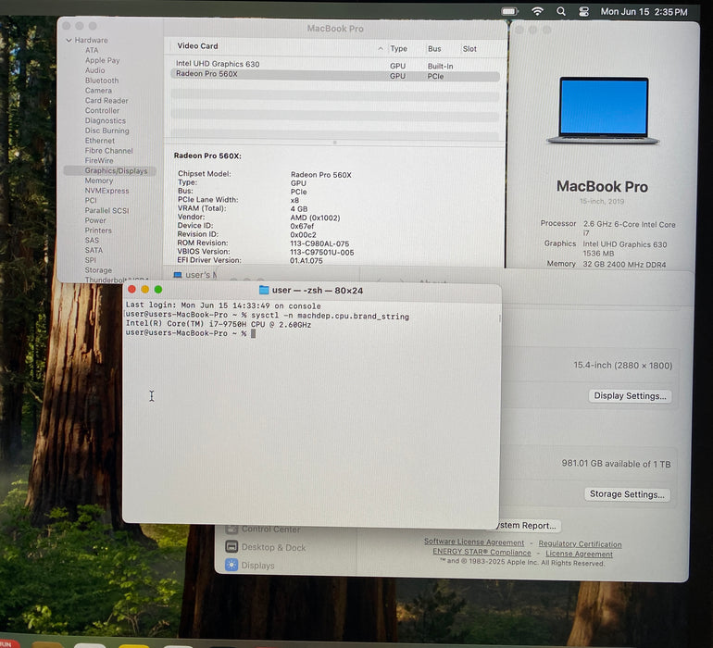Viewport: 713px width, 648px height.
Task: Open Control Center in System Settings sidebar
Action: 263,530
